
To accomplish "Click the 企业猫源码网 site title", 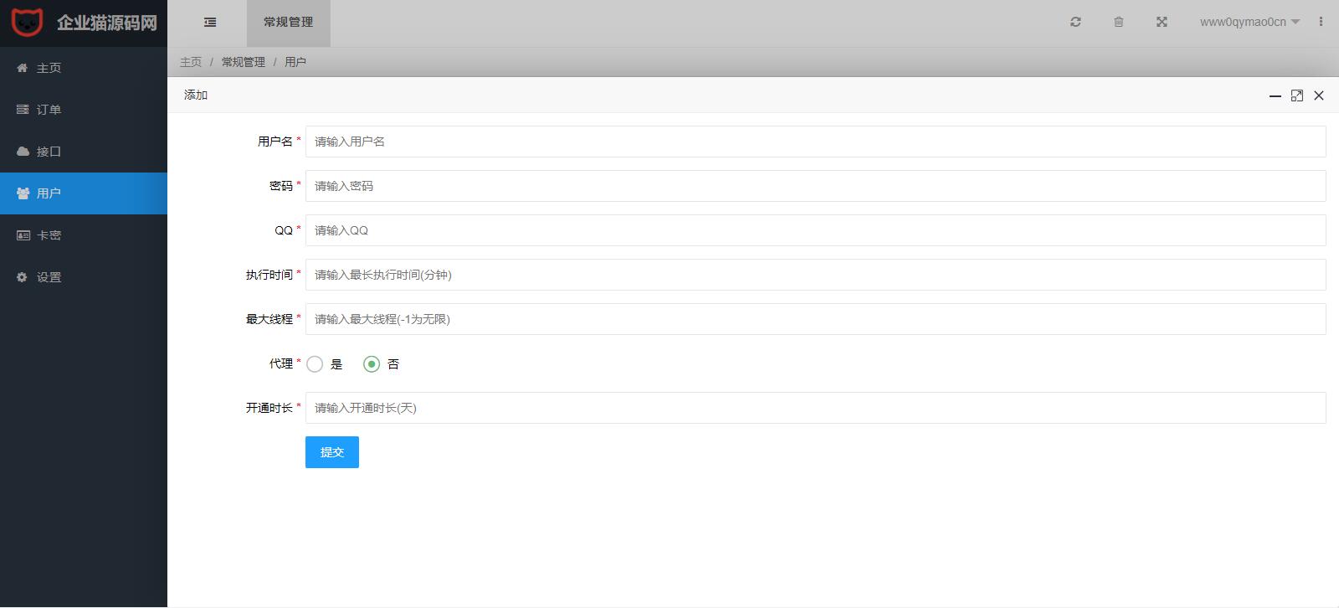I will (107, 23).
